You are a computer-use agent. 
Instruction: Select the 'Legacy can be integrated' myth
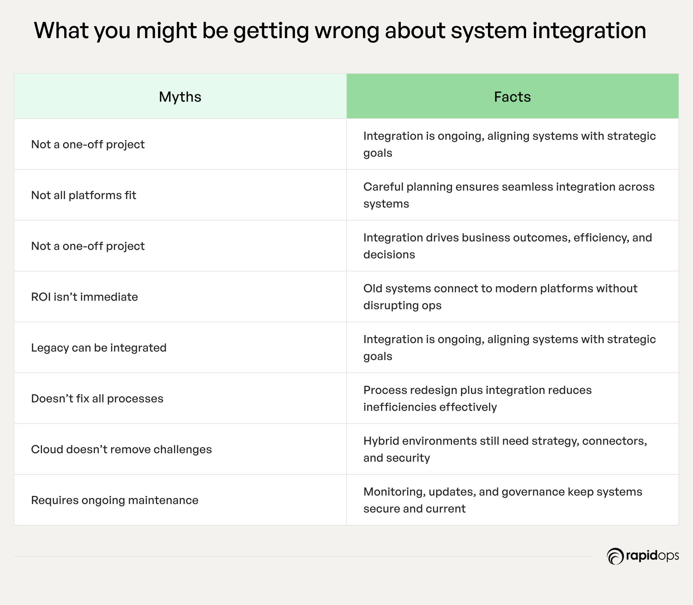coord(99,348)
